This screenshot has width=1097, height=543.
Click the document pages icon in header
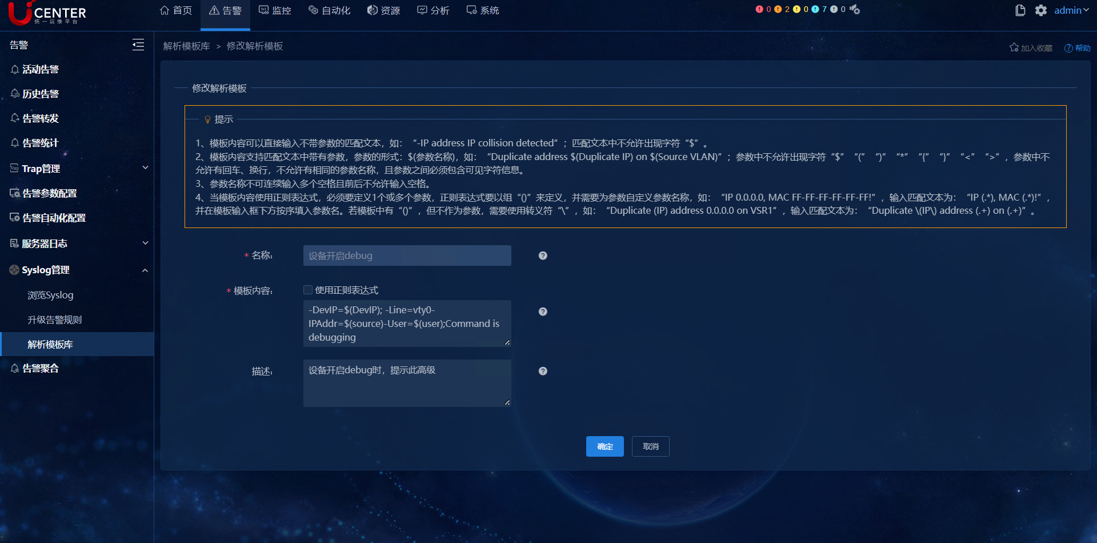point(1020,10)
